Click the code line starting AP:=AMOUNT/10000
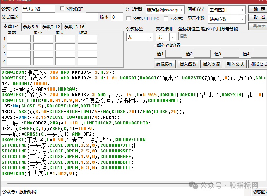This screenshot has height=196, width=267. click(x=25, y=84)
